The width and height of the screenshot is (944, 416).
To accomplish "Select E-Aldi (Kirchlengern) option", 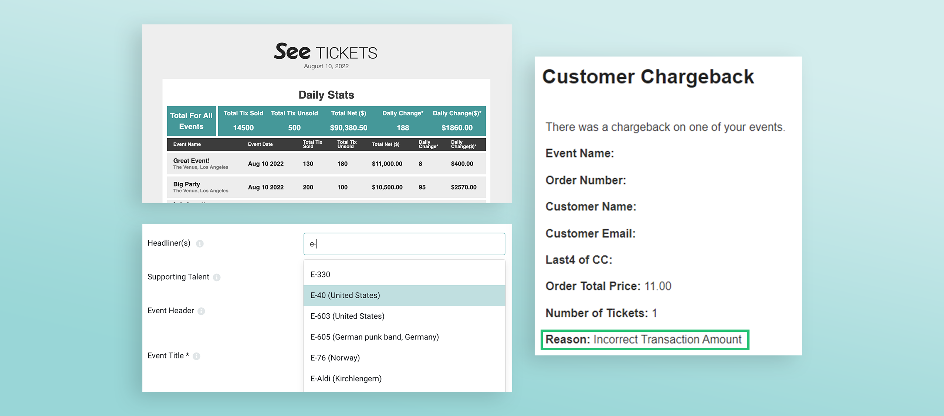I will point(404,379).
